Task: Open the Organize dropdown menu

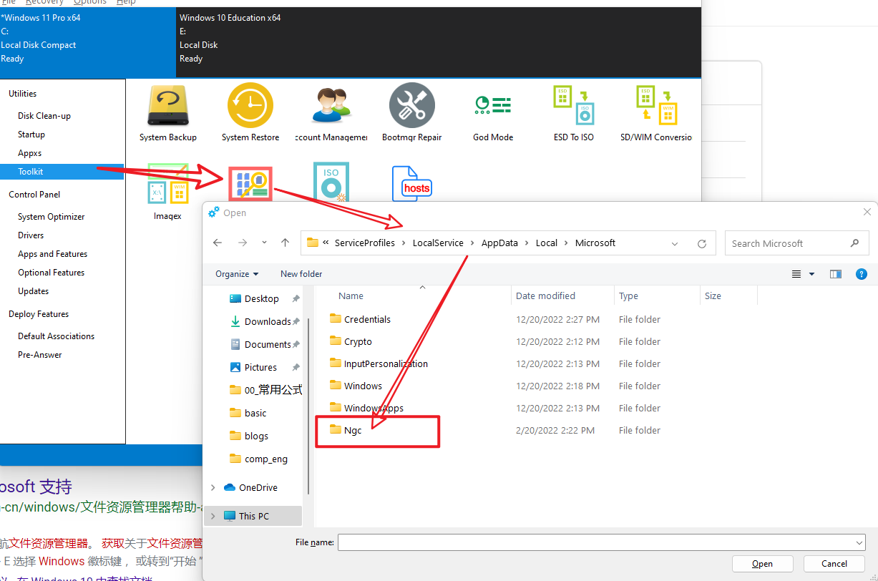Action: pyautogui.click(x=237, y=274)
